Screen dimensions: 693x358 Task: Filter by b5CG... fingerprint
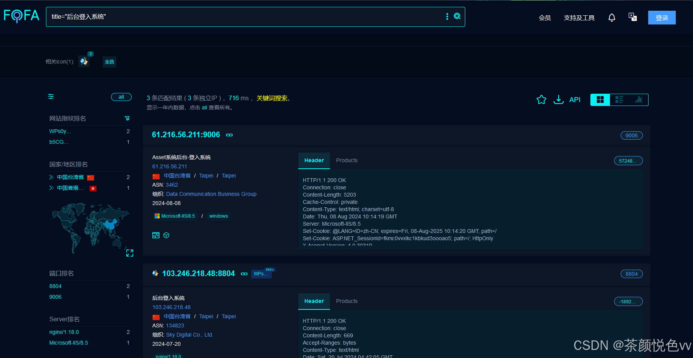click(59, 142)
